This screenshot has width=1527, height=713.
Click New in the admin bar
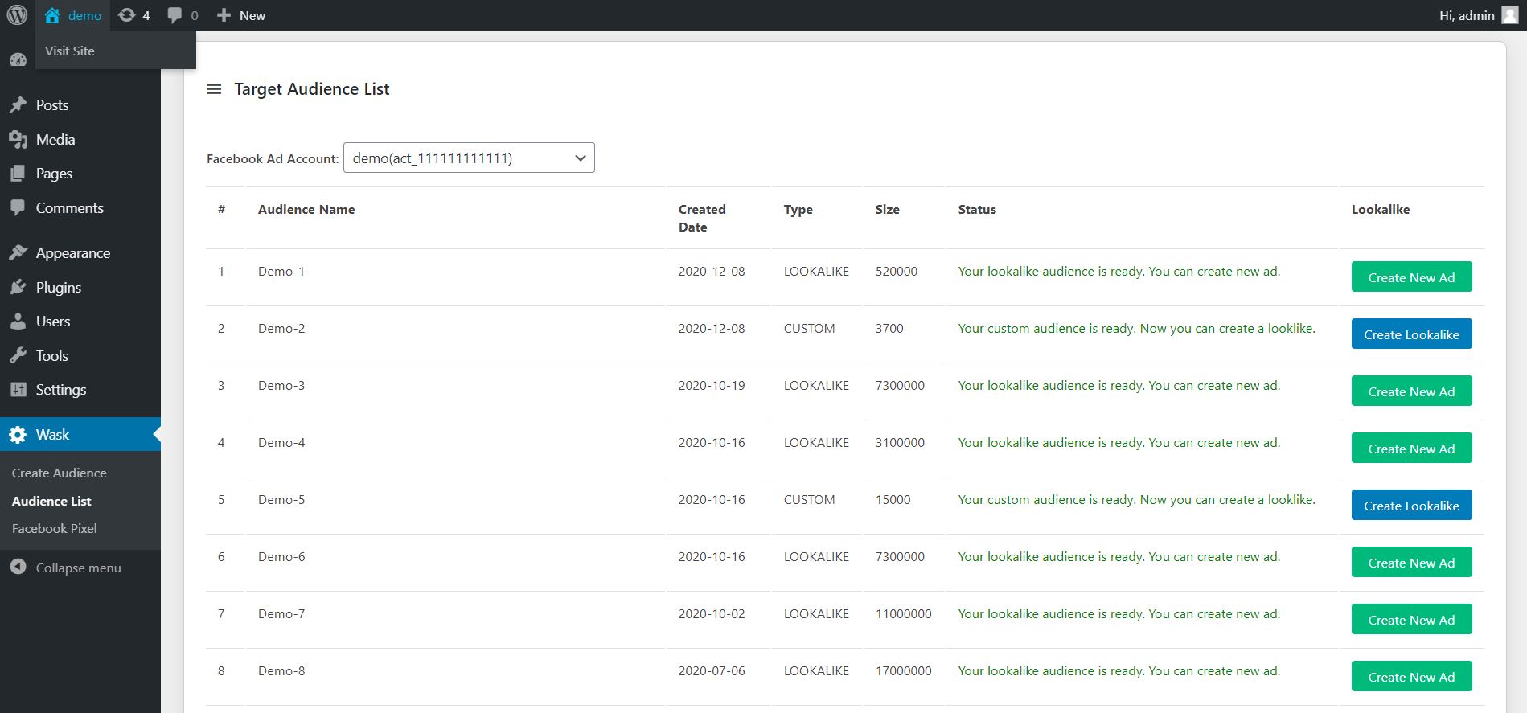point(252,15)
